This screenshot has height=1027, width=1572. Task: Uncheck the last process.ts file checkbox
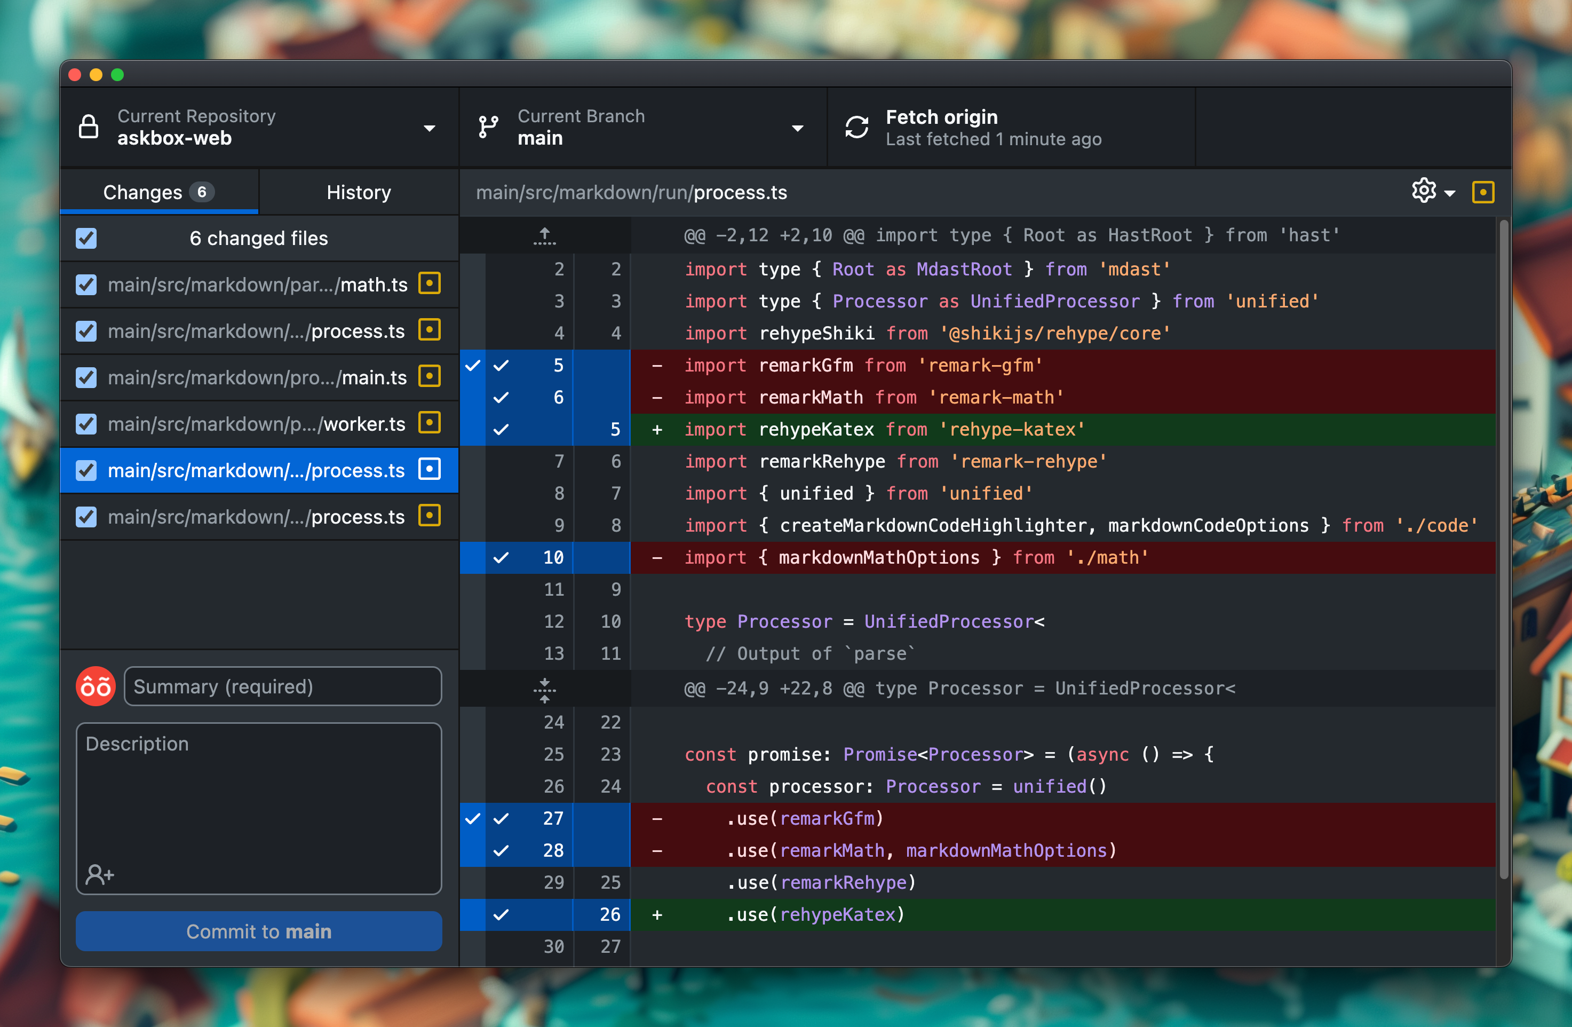tap(86, 517)
